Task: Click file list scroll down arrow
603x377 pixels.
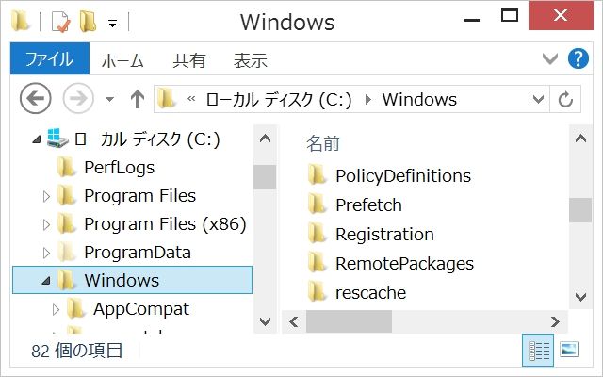Action: click(580, 296)
